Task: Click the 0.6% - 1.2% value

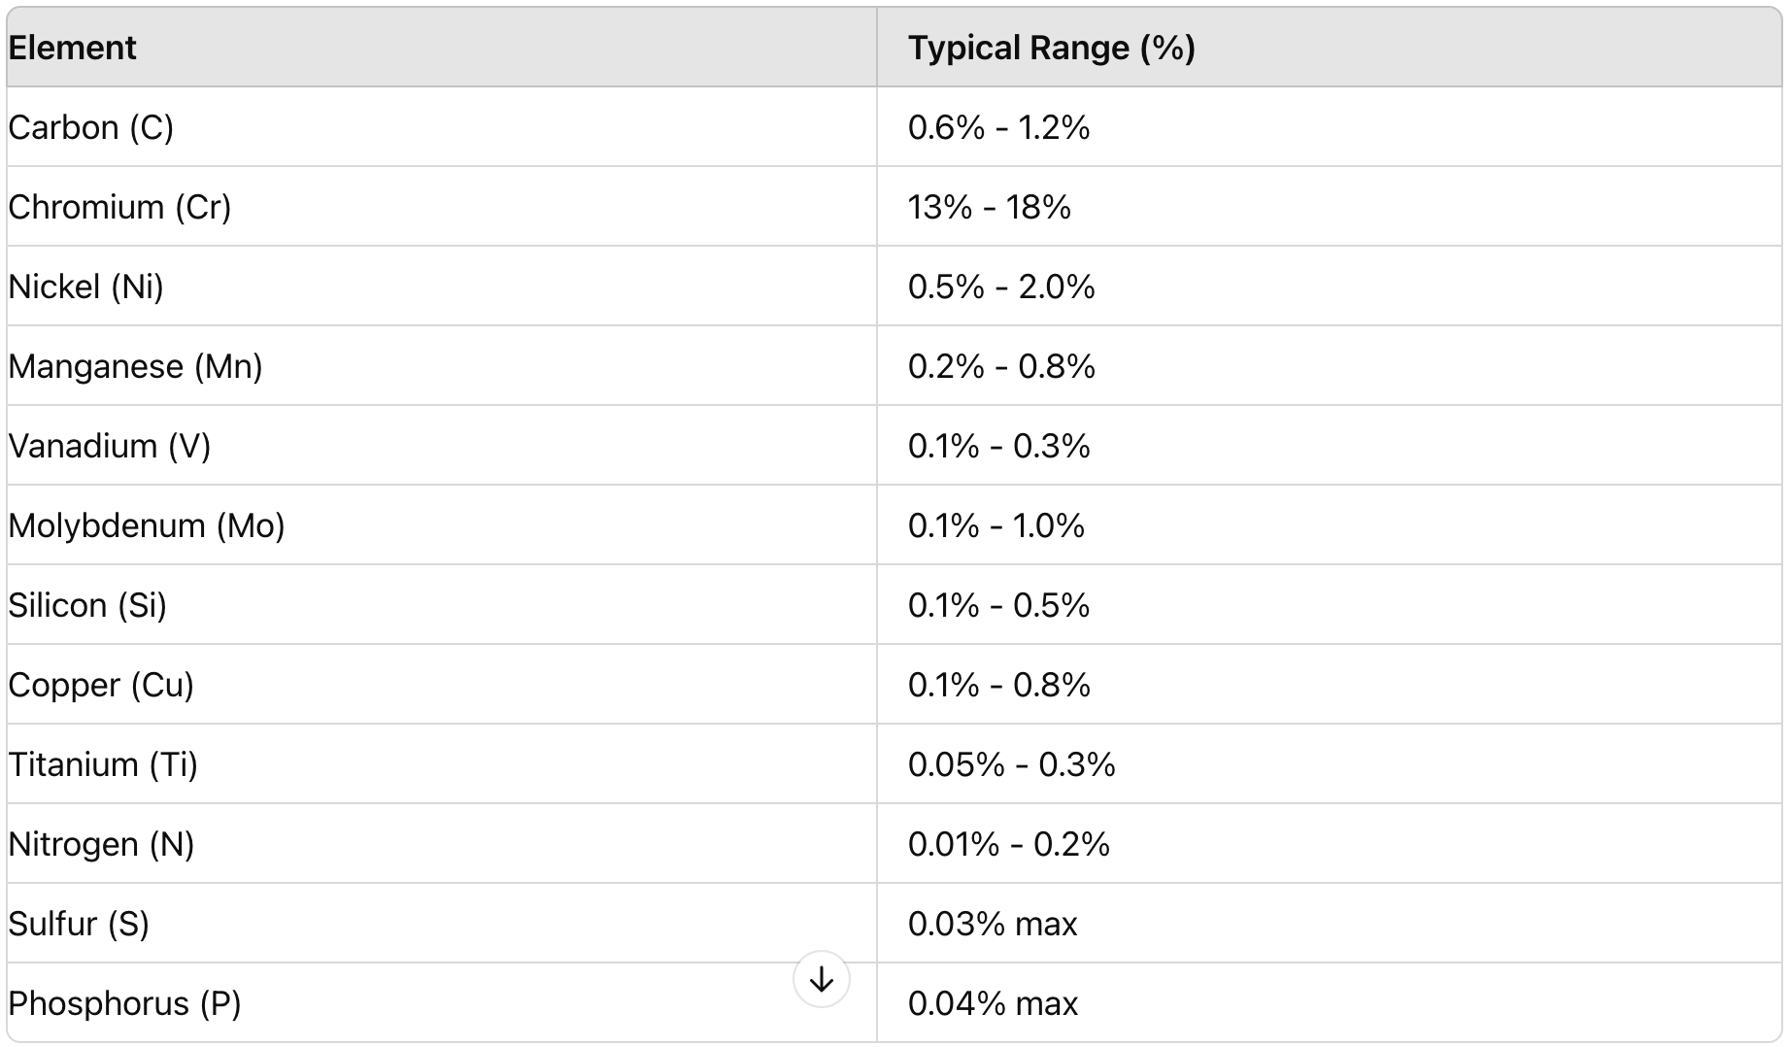Action: click(998, 127)
